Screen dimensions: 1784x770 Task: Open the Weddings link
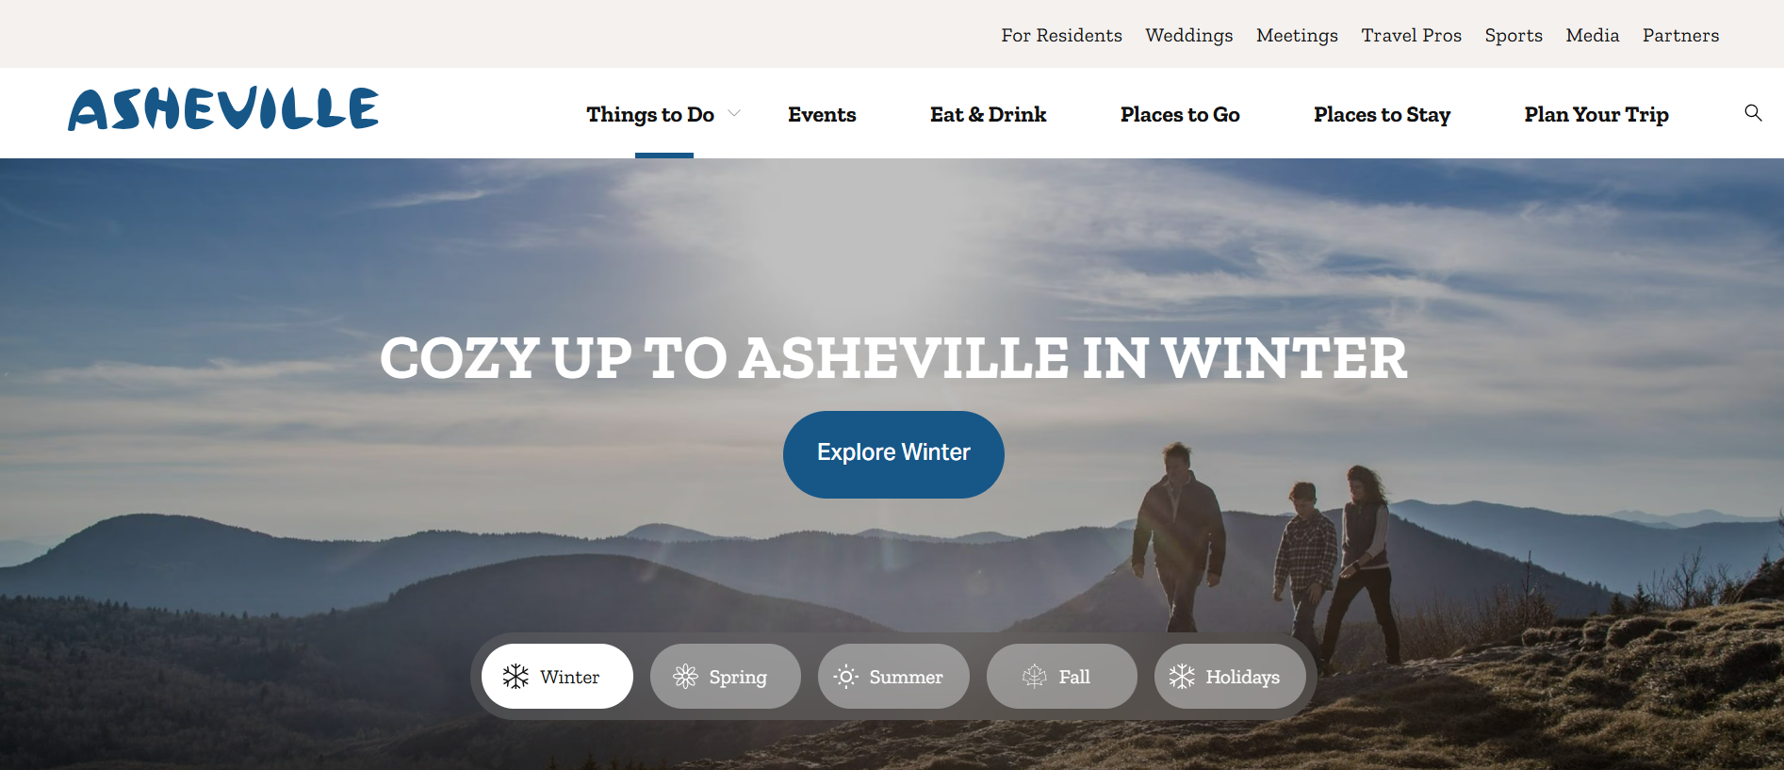(x=1189, y=36)
